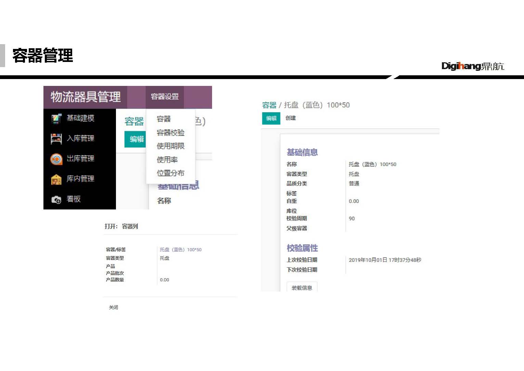524x371 pixels.
Task: Expand the 容器设置 dropdown menu
Action: (x=165, y=97)
